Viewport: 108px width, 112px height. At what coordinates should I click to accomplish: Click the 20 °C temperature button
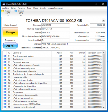tap(10, 46)
